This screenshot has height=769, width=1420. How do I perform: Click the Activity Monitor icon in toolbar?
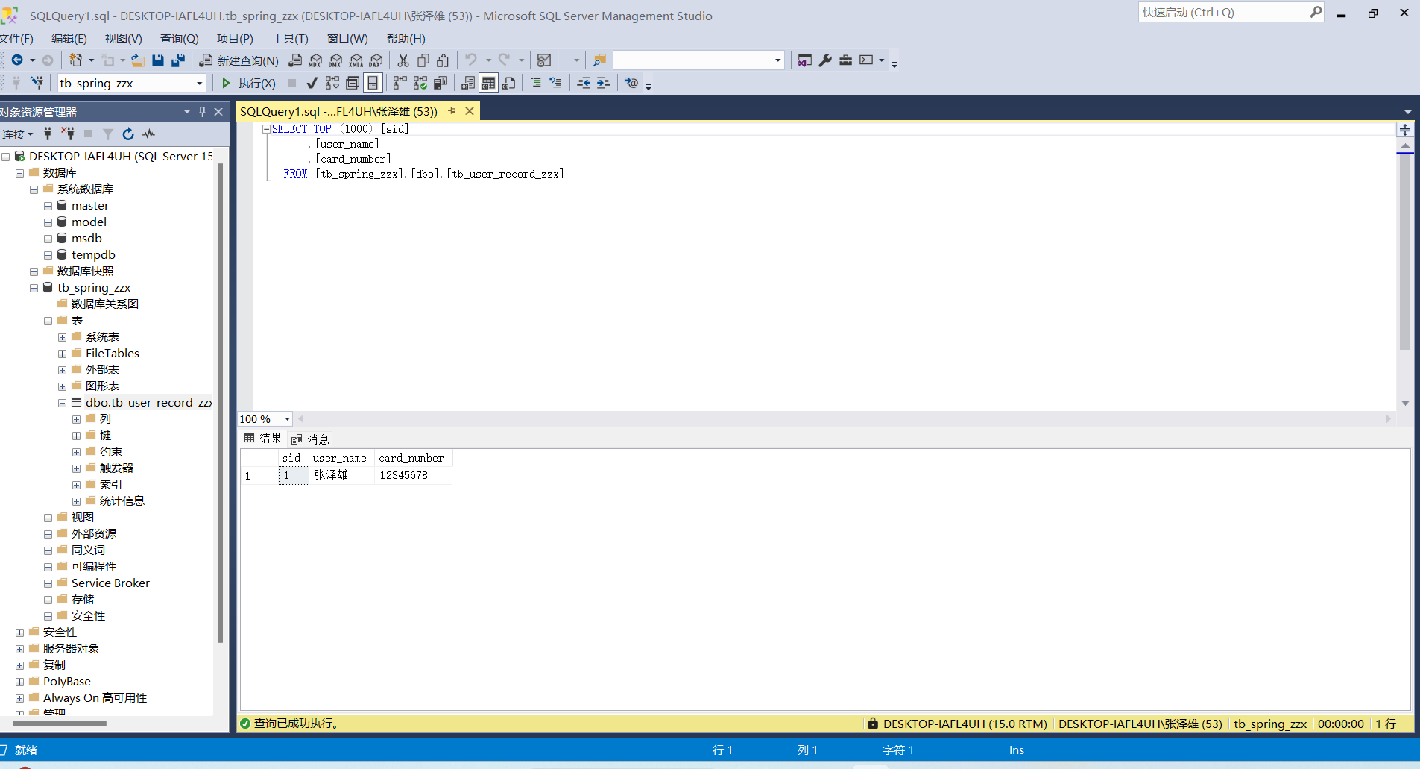[x=544, y=60]
